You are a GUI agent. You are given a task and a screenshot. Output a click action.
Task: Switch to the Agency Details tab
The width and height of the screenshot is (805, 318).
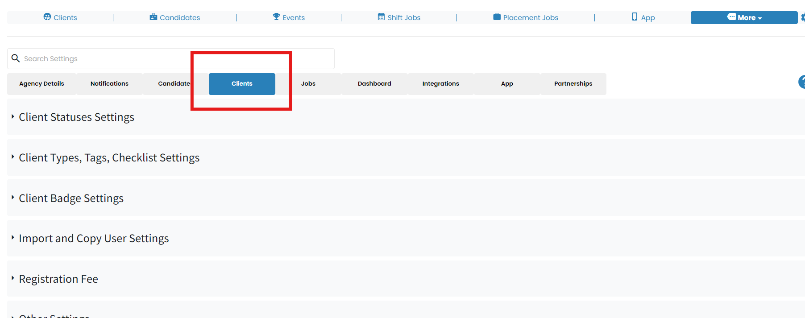(41, 84)
